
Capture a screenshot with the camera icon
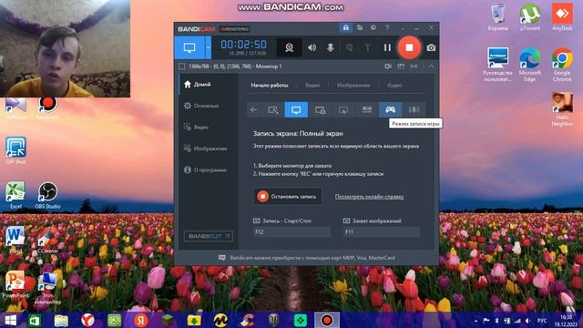coord(431,47)
